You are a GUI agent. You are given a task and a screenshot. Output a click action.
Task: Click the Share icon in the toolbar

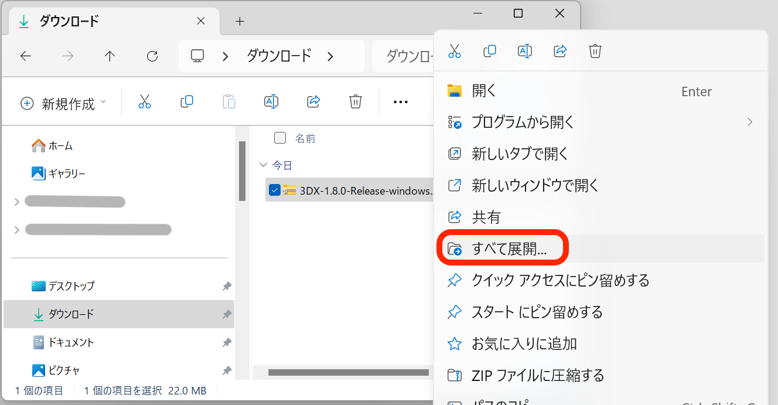click(313, 101)
